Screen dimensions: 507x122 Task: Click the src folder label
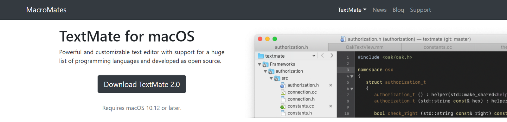point(285,78)
